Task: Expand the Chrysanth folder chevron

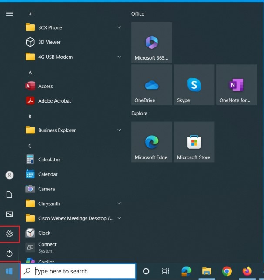Action: pyautogui.click(x=119, y=203)
